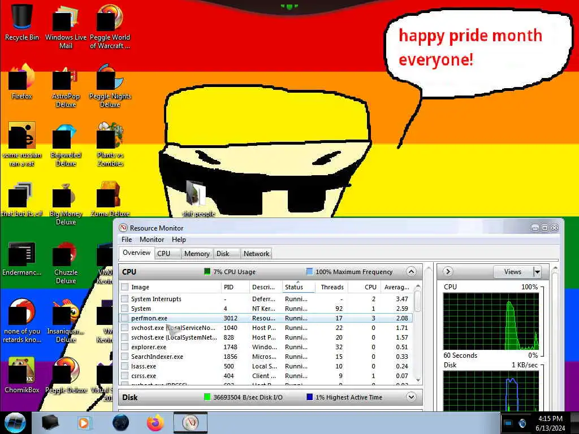Open Big Money Deluxe desktop icon
The image size is (579, 434).
point(66,203)
